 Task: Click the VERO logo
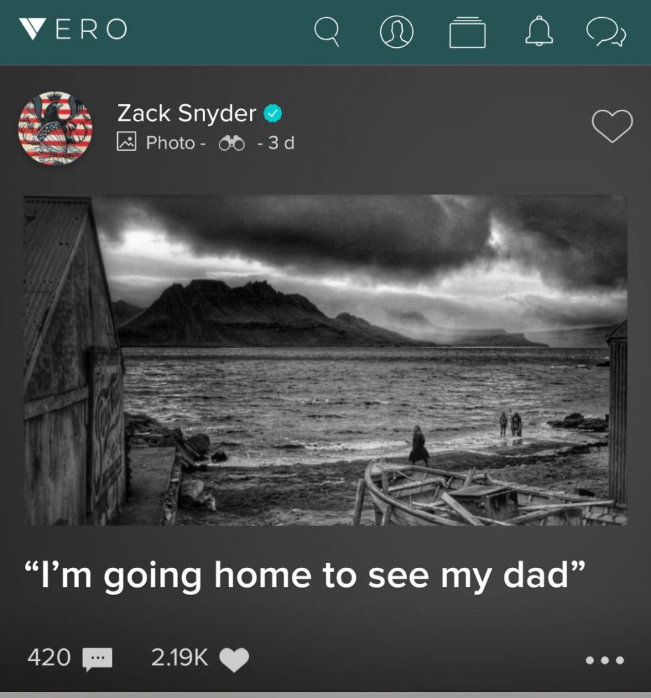pyautogui.click(x=74, y=29)
